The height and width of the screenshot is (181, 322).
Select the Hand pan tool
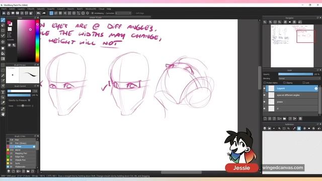(x=3, y=114)
